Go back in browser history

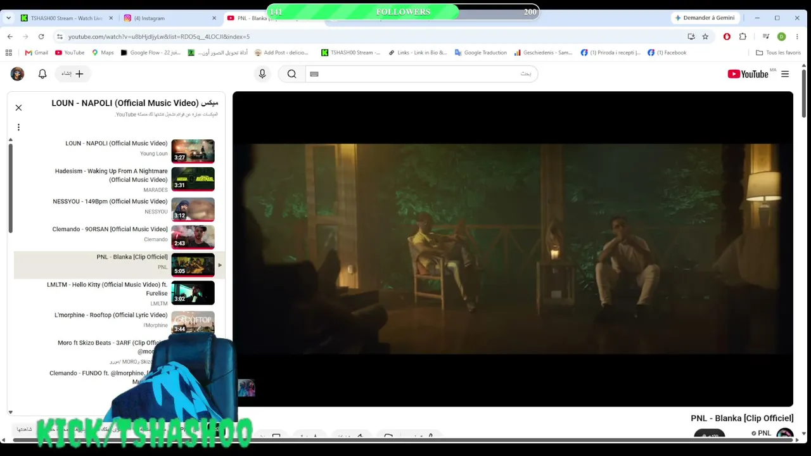click(x=10, y=37)
